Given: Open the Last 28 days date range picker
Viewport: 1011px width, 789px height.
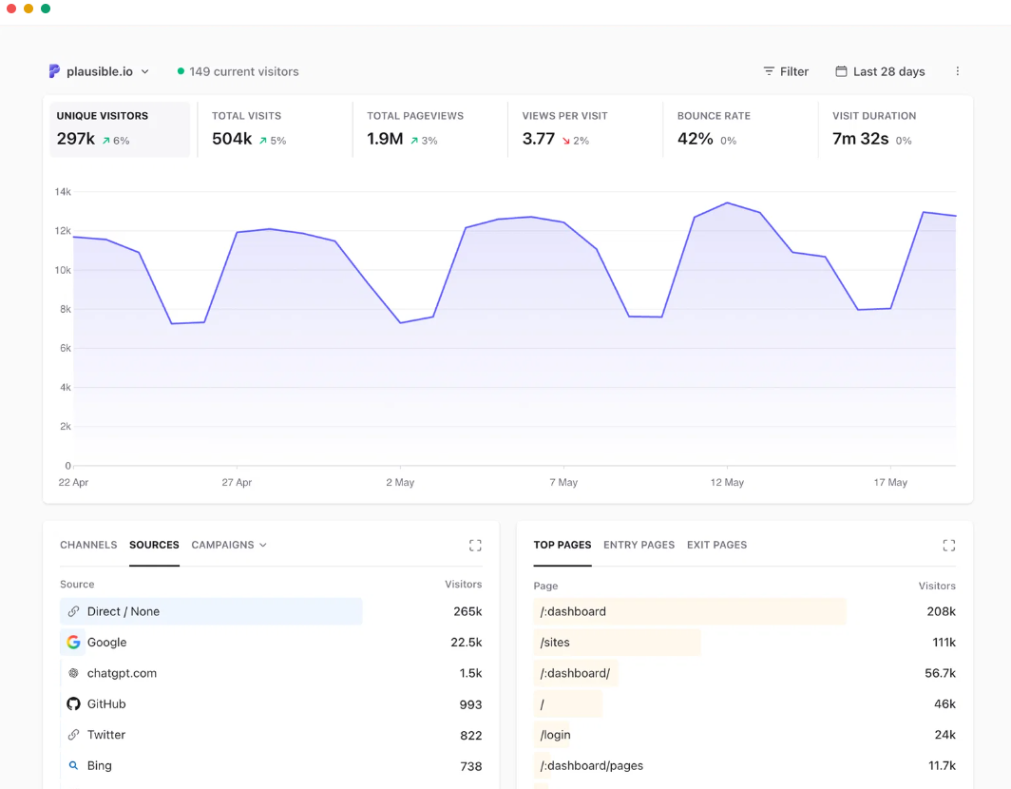Looking at the screenshot, I should coord(880,71).
